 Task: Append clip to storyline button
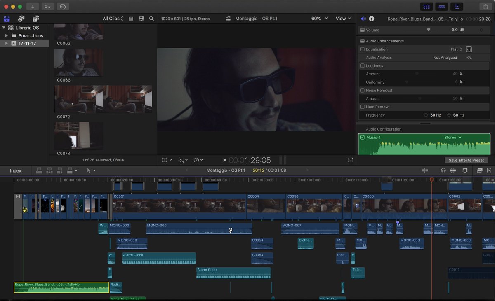[60, 170]
